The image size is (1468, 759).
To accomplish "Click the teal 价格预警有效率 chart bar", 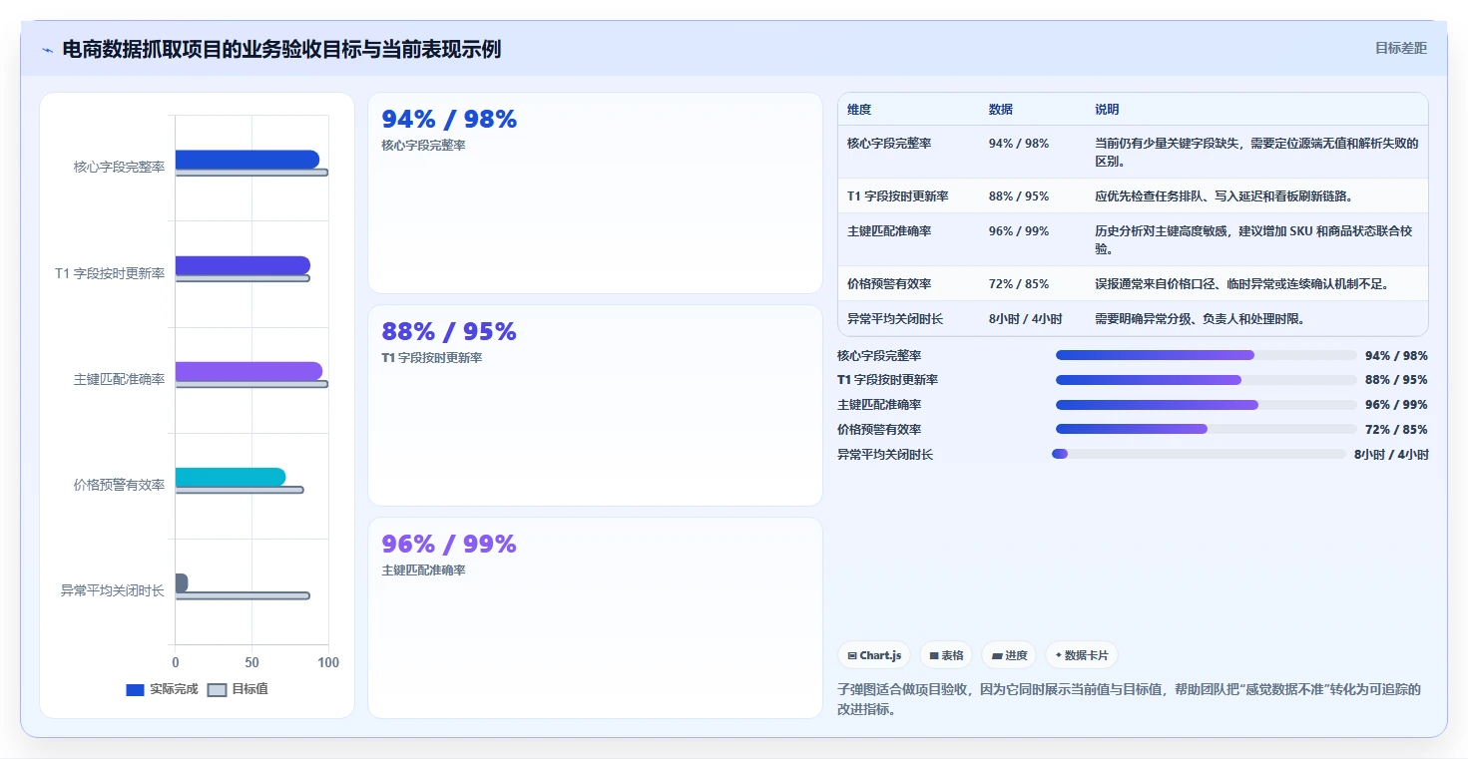I will point(231,477).
